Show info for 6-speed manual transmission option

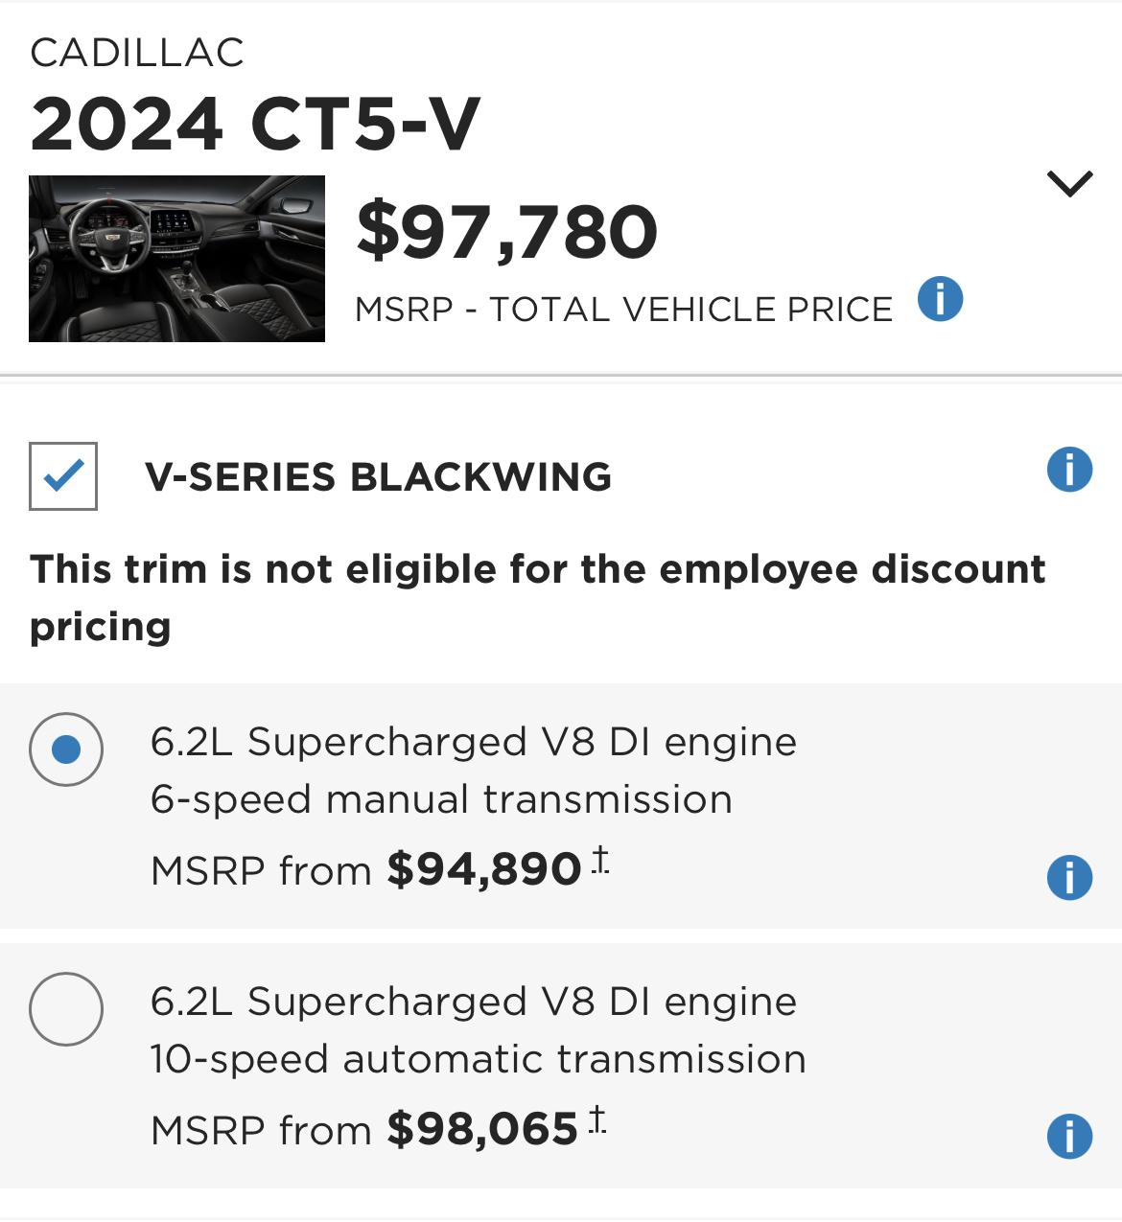(1069, 877)
